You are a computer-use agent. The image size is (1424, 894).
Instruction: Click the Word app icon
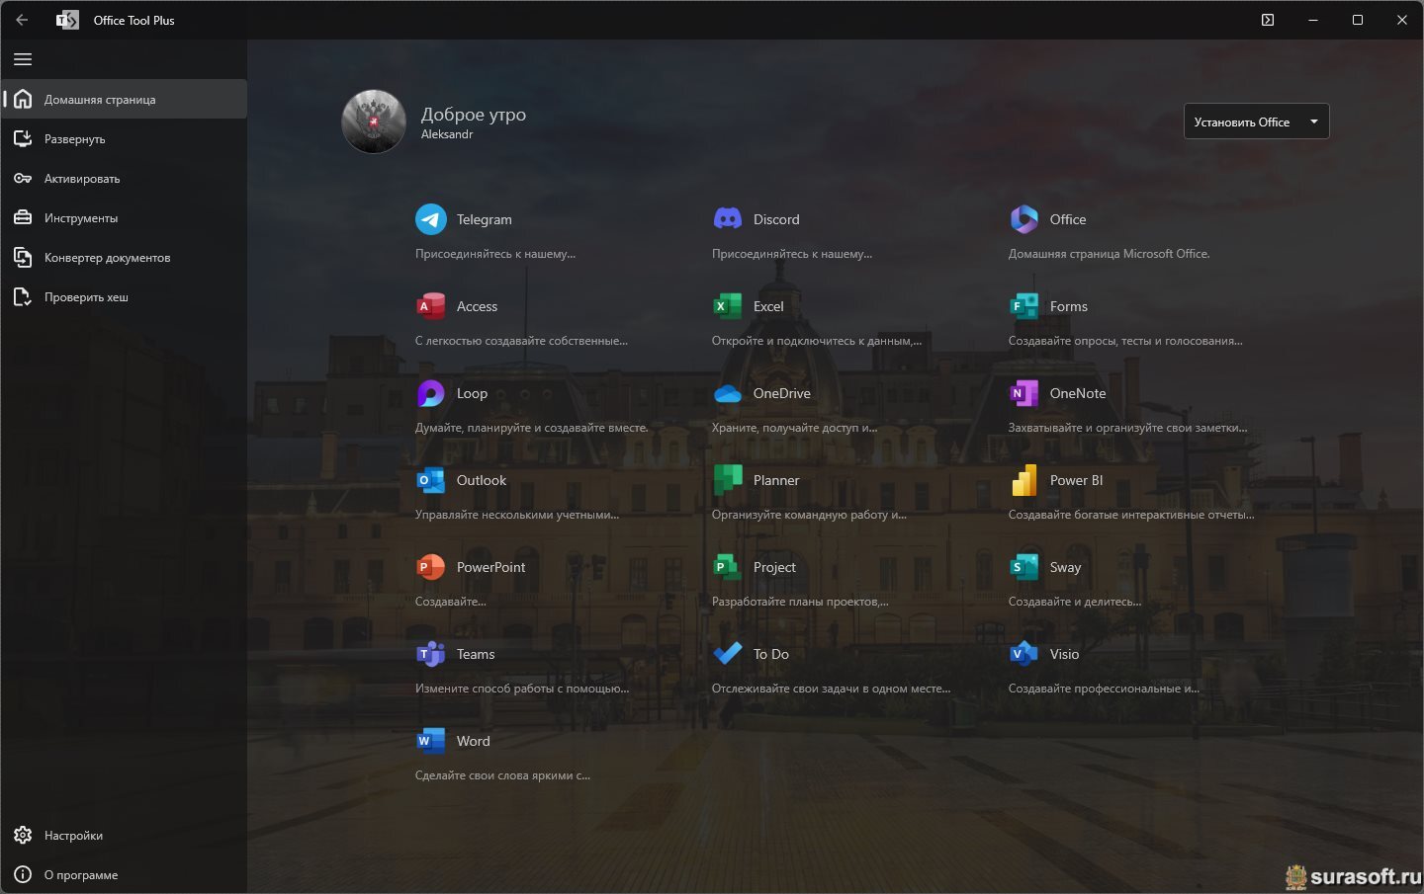pyautogui.click(x=431, y=741)
